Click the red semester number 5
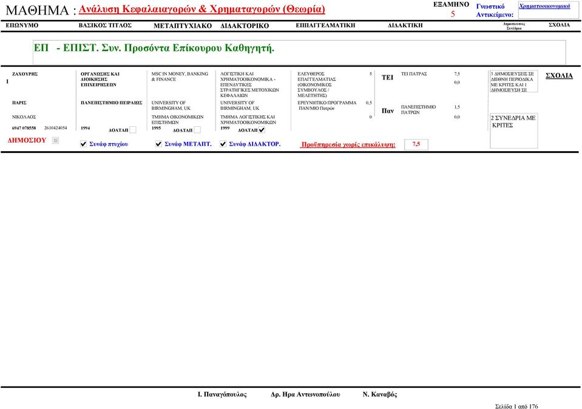The width and height of the screenshot is (582, 409). pos(453,14)
